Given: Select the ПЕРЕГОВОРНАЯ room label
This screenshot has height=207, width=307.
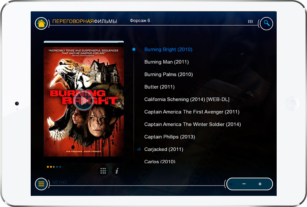Looking at the screenshot, I should pyautogui.click(x=73, y=21).
